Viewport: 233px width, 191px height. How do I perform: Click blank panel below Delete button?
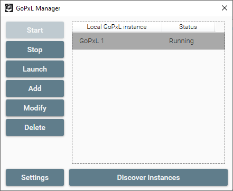(x=35, y=152)
